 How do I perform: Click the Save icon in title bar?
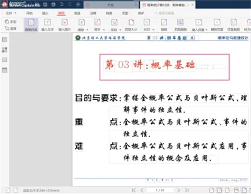(45, 5)
